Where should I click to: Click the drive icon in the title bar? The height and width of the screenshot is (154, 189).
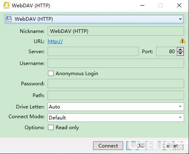(7, 5)
